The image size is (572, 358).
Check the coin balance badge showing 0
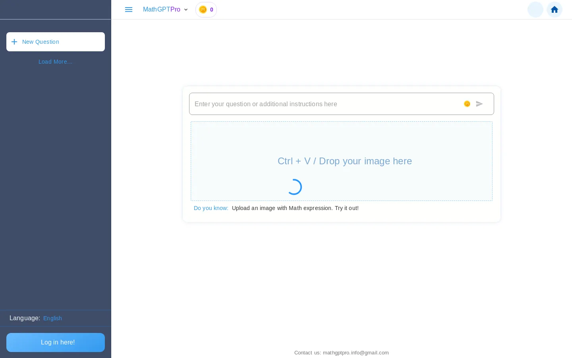tap(206, 10)
